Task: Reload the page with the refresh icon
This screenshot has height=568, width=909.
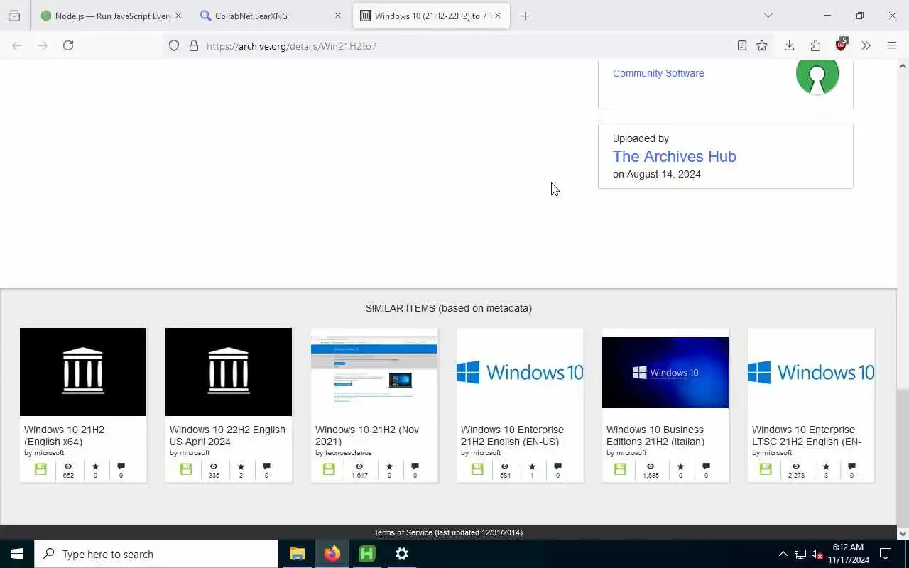Action: 68,45
